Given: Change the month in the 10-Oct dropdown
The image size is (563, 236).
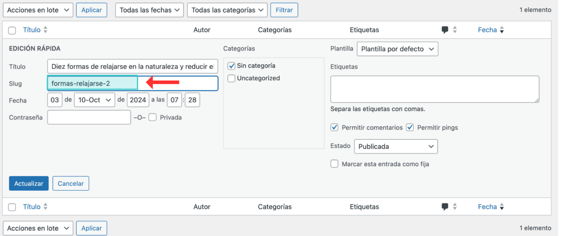Looking at the screenshot, I should [x=94, y=100].
